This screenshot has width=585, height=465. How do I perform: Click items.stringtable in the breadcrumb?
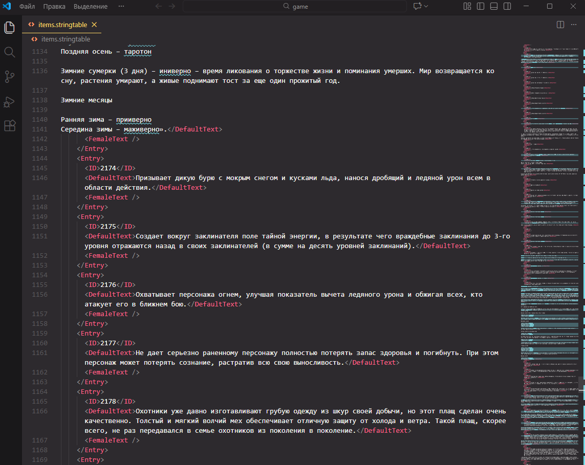(x=66, y=39)
